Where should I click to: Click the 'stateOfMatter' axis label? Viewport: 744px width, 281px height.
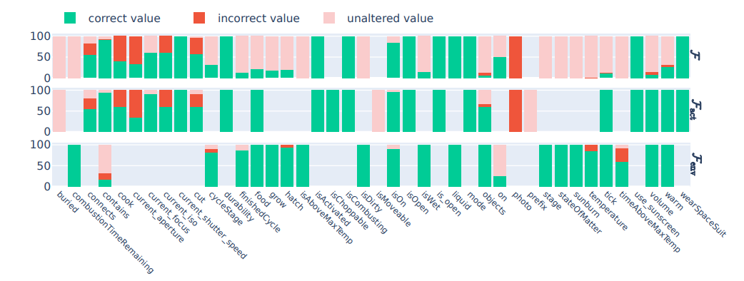tap(579, 213)
